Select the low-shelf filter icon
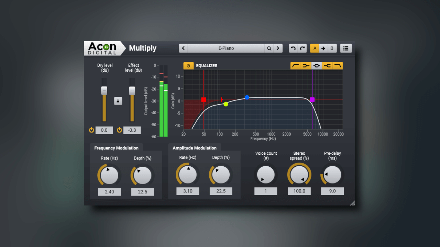Viewport: 440px width, 247px height. click(306, 66)
